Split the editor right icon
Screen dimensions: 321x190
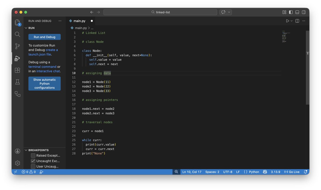click(297, 21)
